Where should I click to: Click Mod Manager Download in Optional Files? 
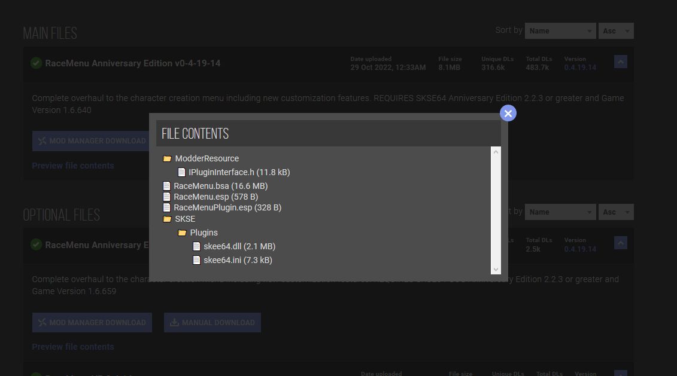92,323
